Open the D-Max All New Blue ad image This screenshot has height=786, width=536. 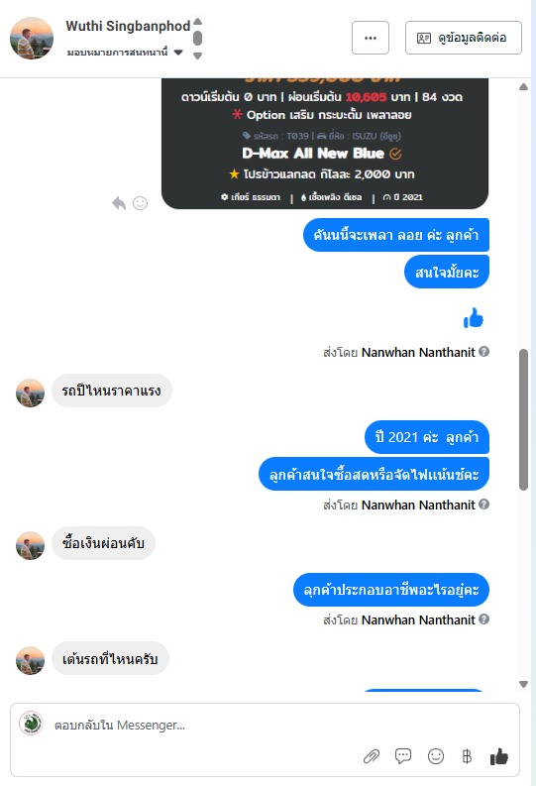[325, 144]
